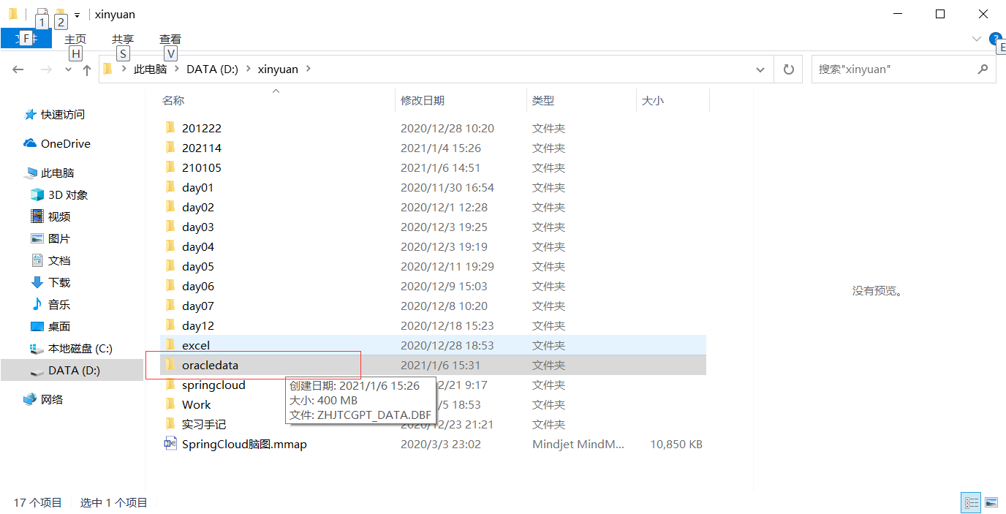Select 本地磁盘 (C:) in navigation pane
The height and width of the screenshot is (514, 1006).
pyautogui.click(x=80, y=348)
